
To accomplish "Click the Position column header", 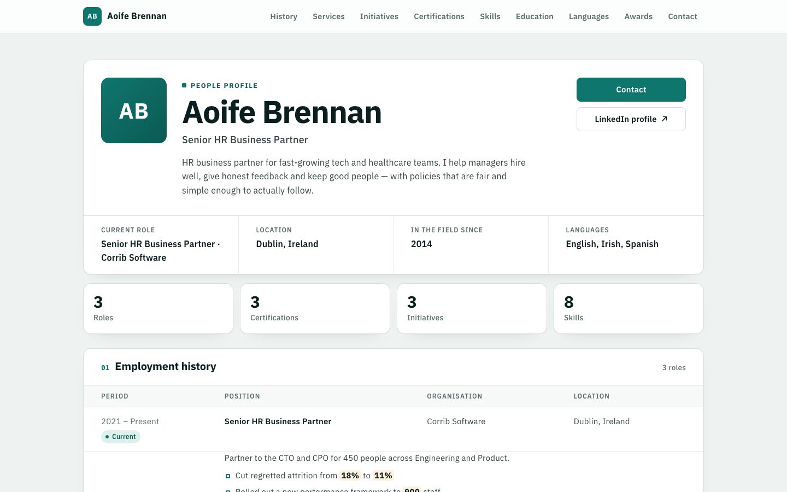I will pyautogui.click(x=242, y=396).
